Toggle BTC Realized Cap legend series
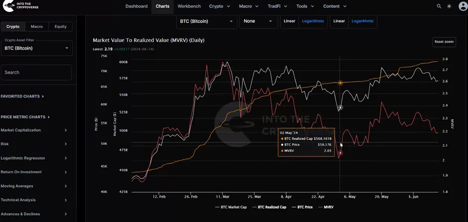The width and height of the screenshot is (468, 222). 269,207
